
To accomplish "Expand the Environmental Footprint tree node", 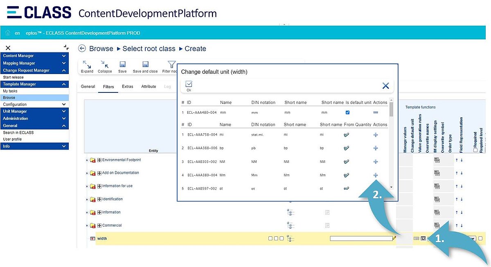I will [x=87, y=160].
